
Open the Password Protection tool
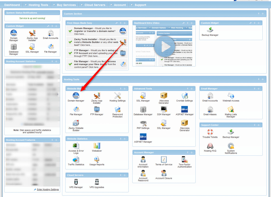click(x=117, y=110)
